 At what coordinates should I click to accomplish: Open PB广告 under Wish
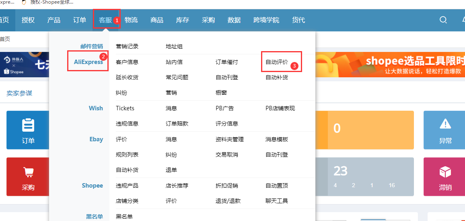coord(225,108)
